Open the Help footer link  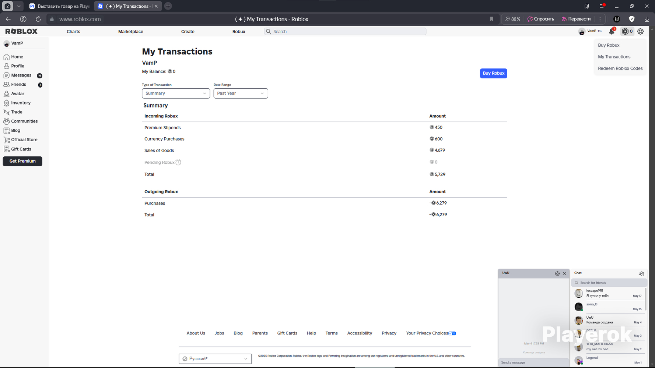click(x=311, y=333)
